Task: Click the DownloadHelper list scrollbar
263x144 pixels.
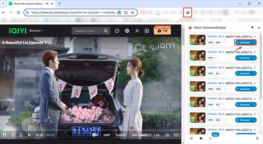Action: point(261,66)
